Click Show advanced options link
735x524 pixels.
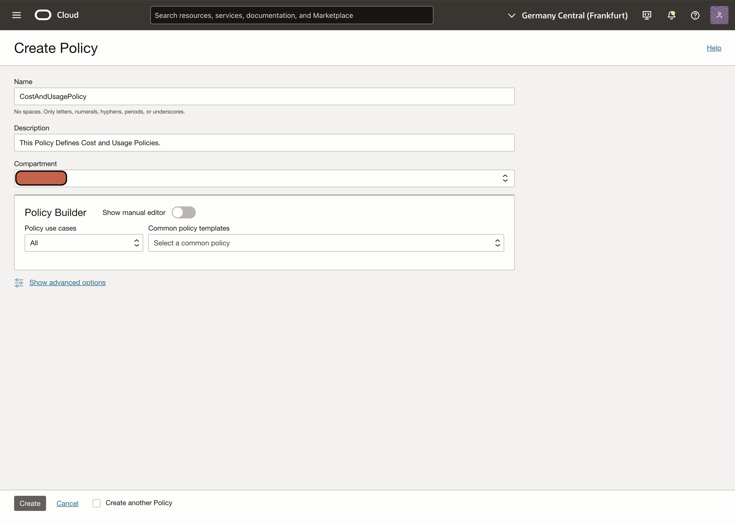67,282
